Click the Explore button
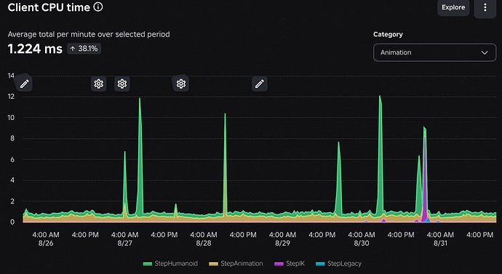 tap(453, 7)
